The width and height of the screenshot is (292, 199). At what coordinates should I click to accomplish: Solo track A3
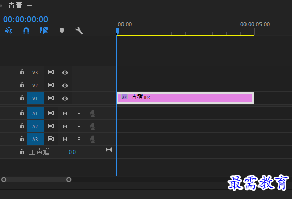tap(79, 139)
